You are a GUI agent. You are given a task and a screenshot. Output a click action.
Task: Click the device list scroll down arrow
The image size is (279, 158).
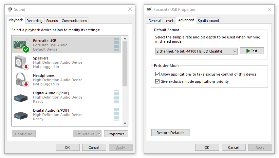click(125, 123)
